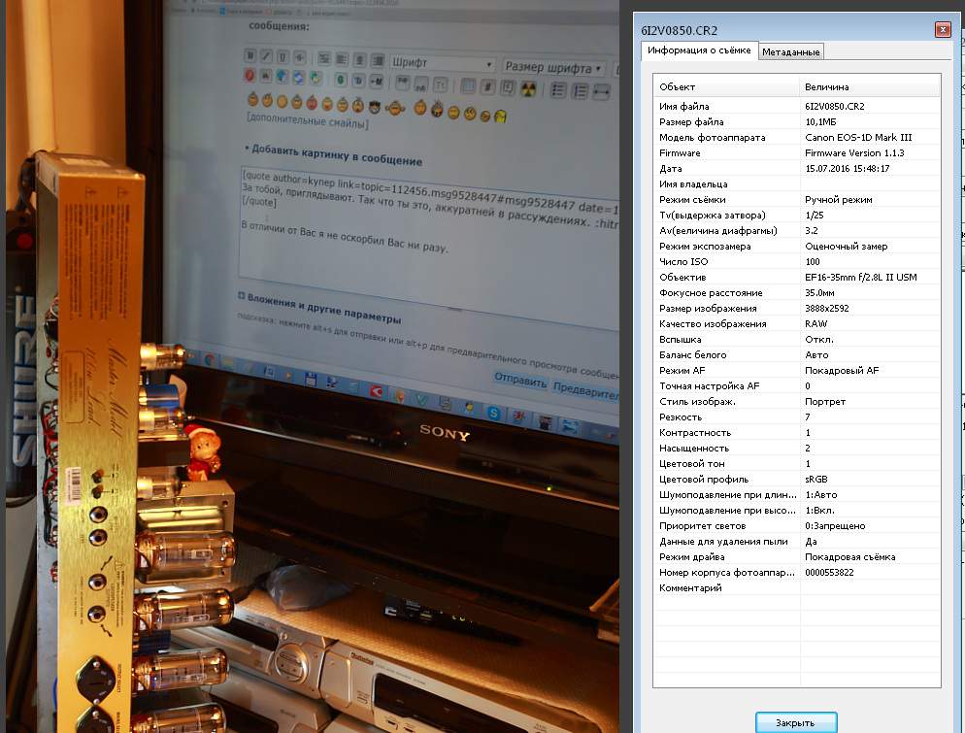965x733 pixels.
Task: Open the дополнительные смайлы link
Action: click(307, 123)
